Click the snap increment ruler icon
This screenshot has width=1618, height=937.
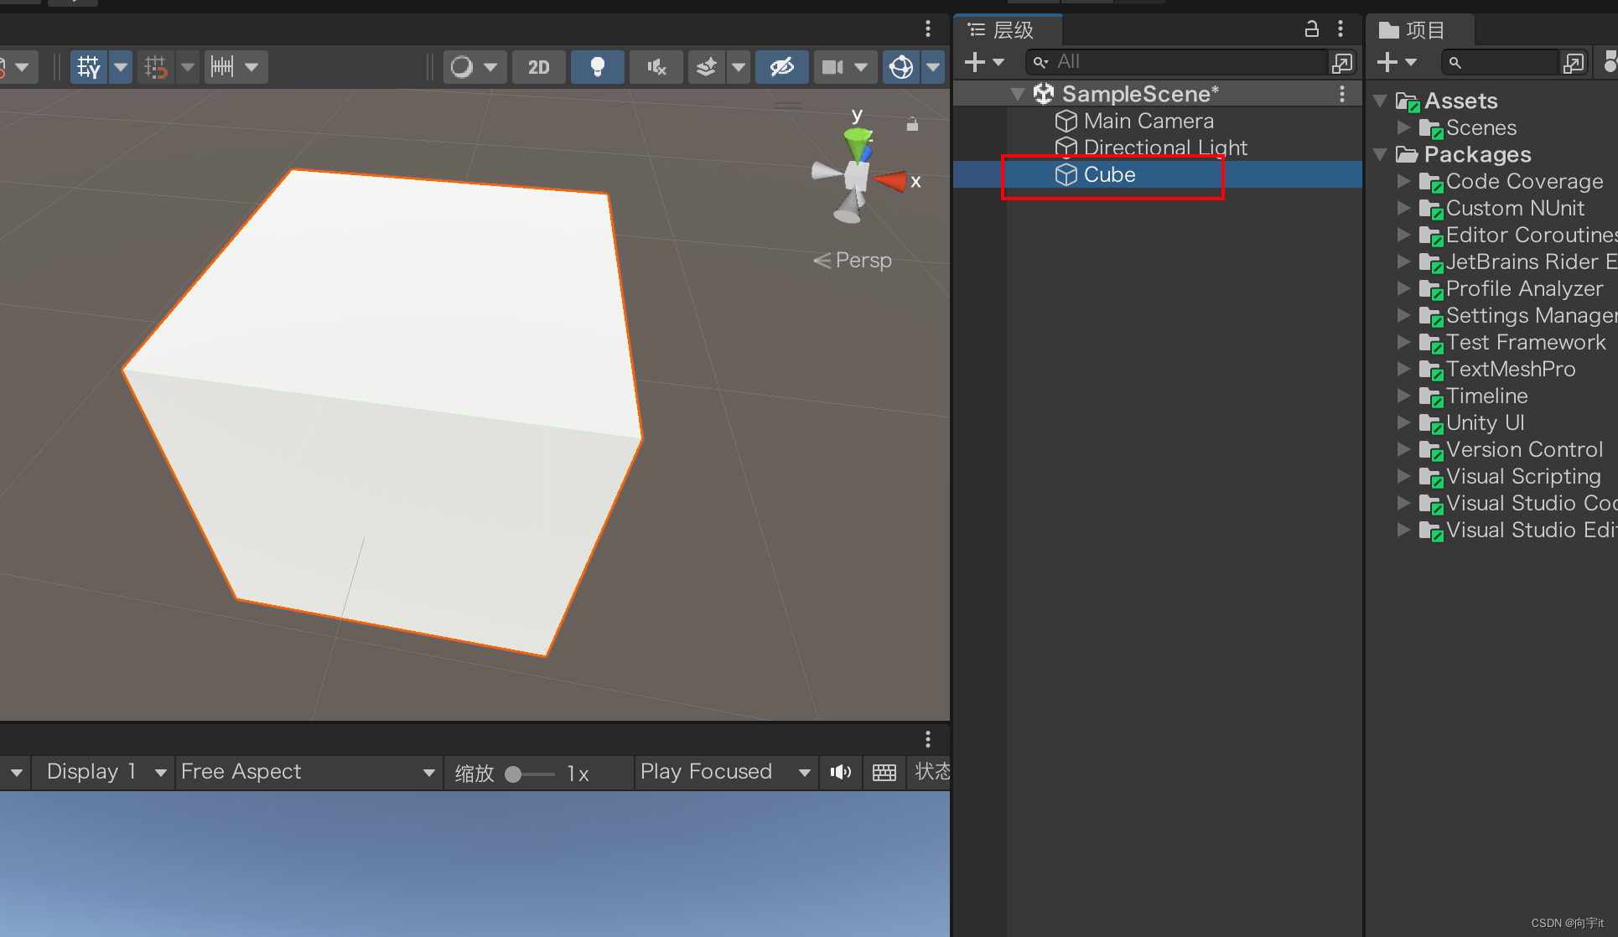[223, 67]
